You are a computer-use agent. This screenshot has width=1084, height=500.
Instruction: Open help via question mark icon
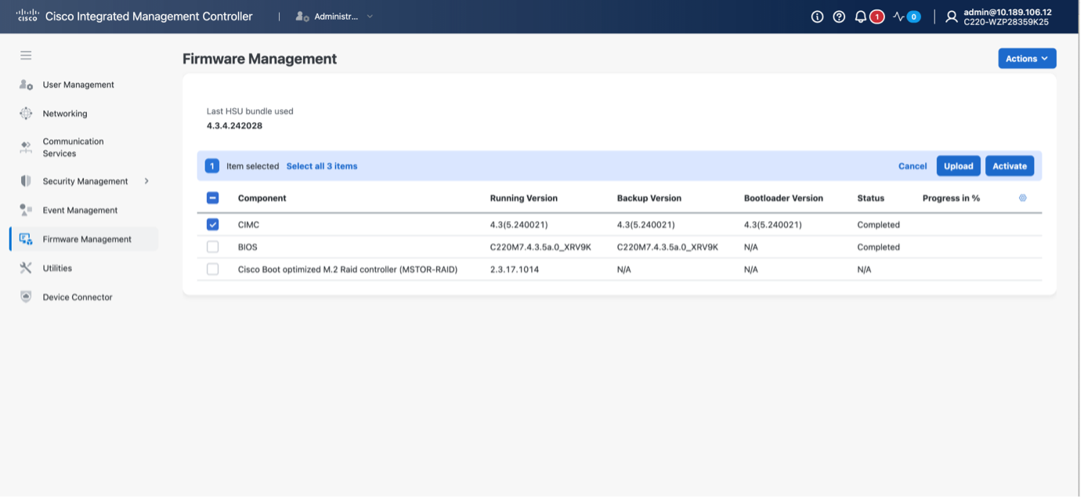(839, 16)
